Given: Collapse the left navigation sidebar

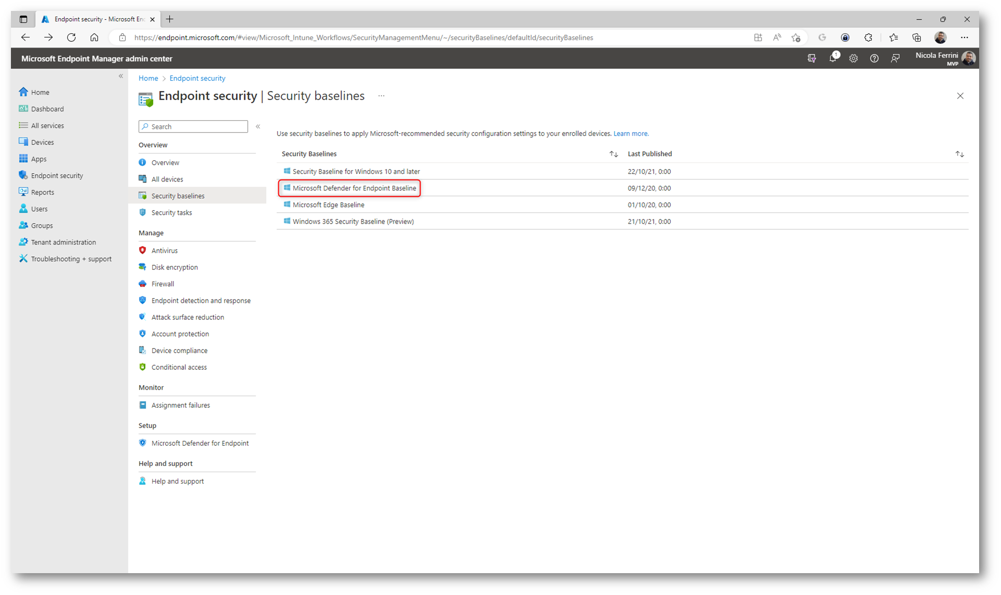Looking at the screenshot, I should pos(121,76).
